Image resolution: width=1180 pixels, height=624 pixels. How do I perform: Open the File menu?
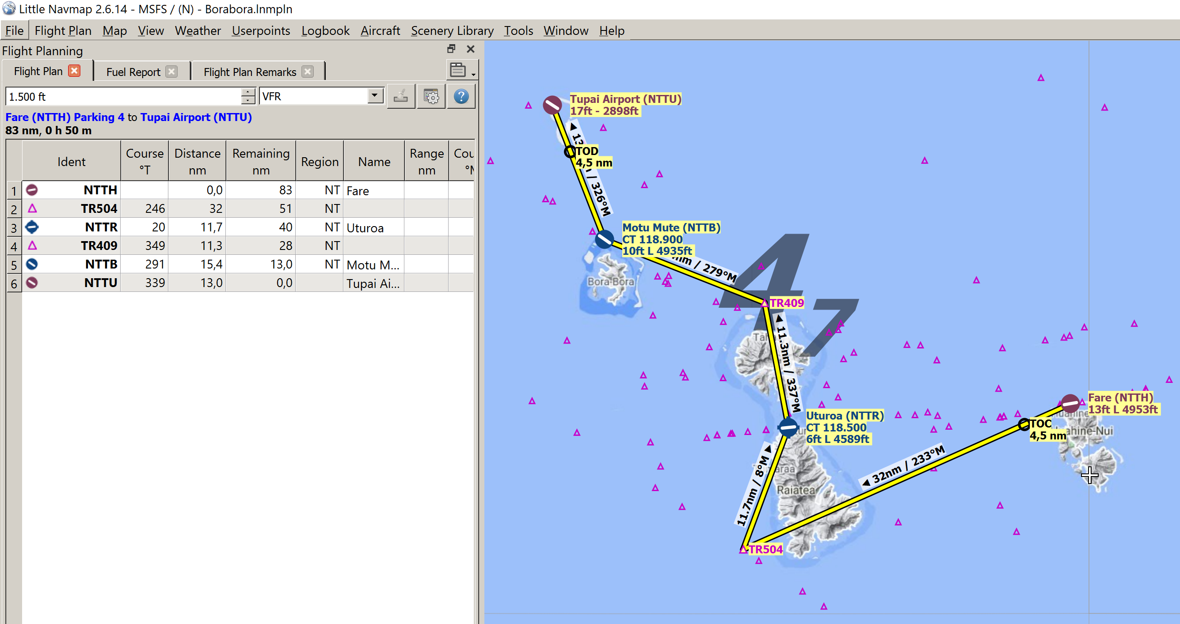coord(14,30)
